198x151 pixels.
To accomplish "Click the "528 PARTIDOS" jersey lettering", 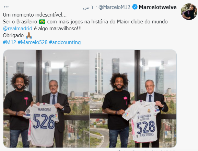I will pyautogui.click(x=146, y=129).
